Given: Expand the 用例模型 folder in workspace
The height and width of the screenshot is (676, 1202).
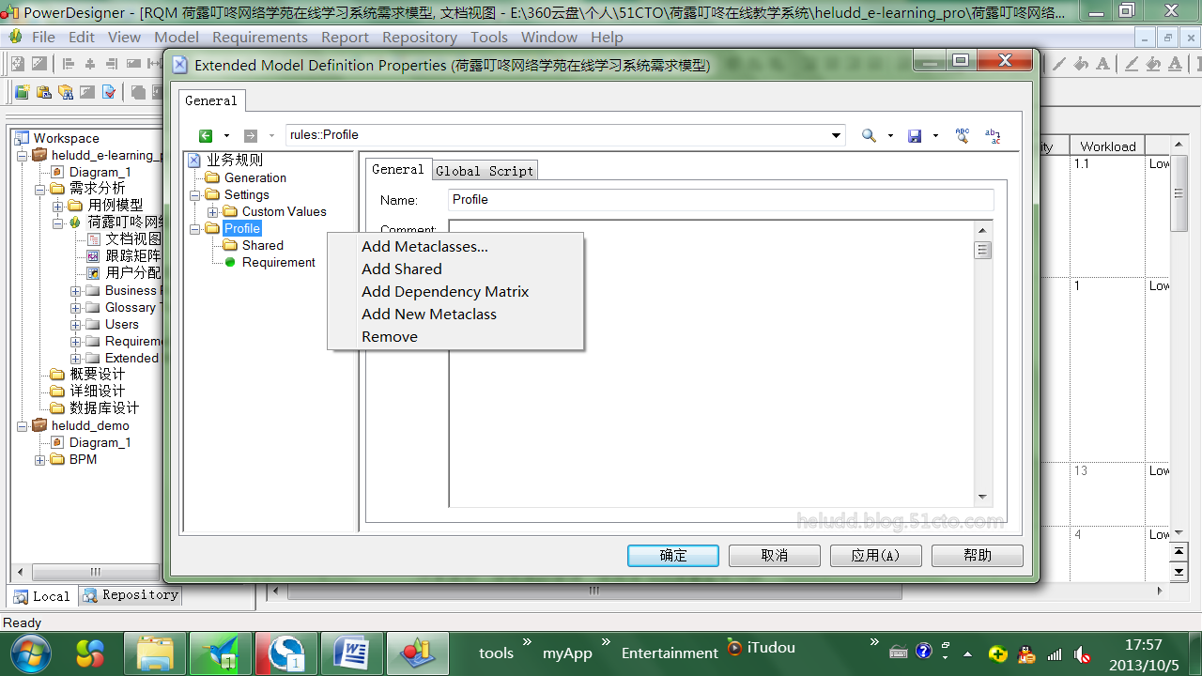Looking at the screenshot, I should pos(57,206).
